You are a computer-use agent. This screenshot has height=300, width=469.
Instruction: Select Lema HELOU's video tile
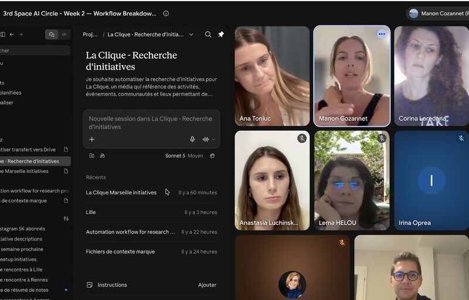click(x=352, y=180)
